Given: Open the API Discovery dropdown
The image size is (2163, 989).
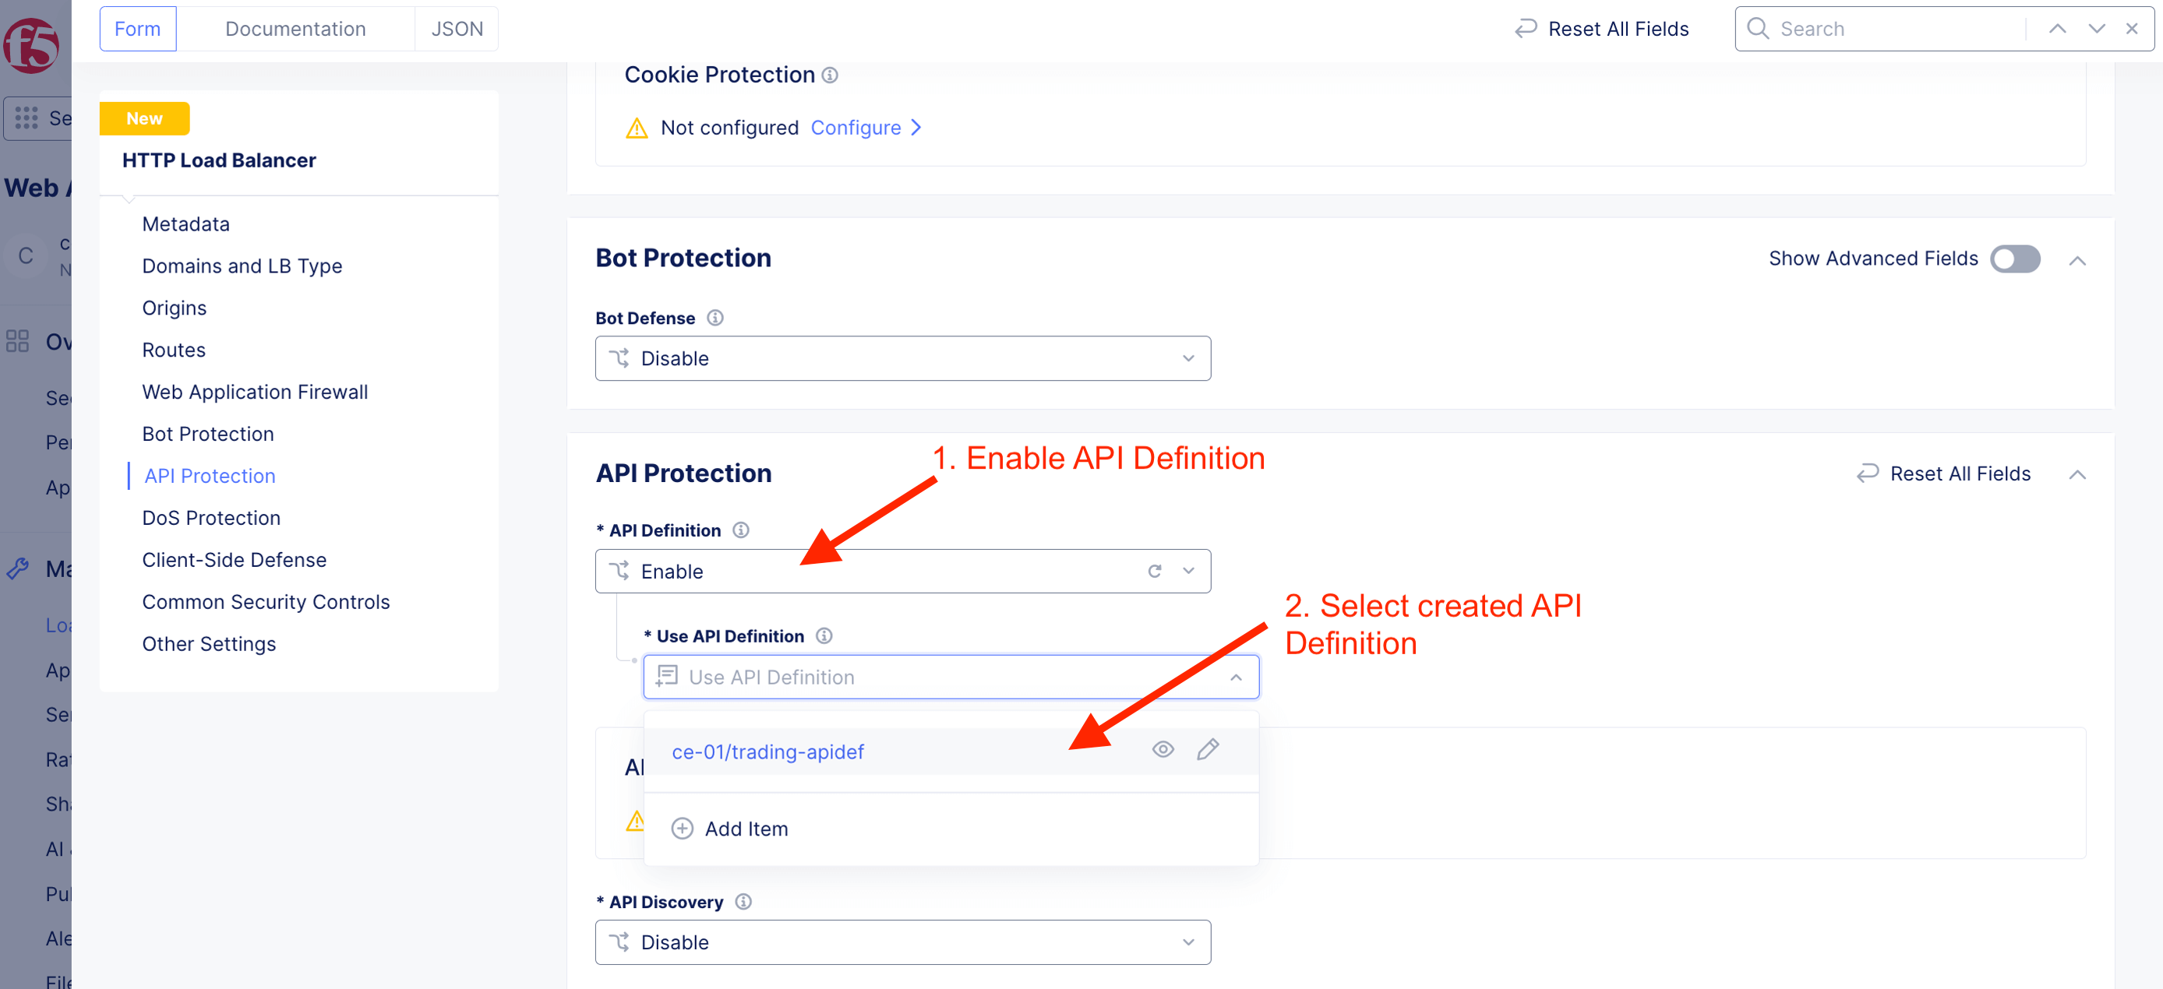Looking at the screenshot, I should coord(902,942).
